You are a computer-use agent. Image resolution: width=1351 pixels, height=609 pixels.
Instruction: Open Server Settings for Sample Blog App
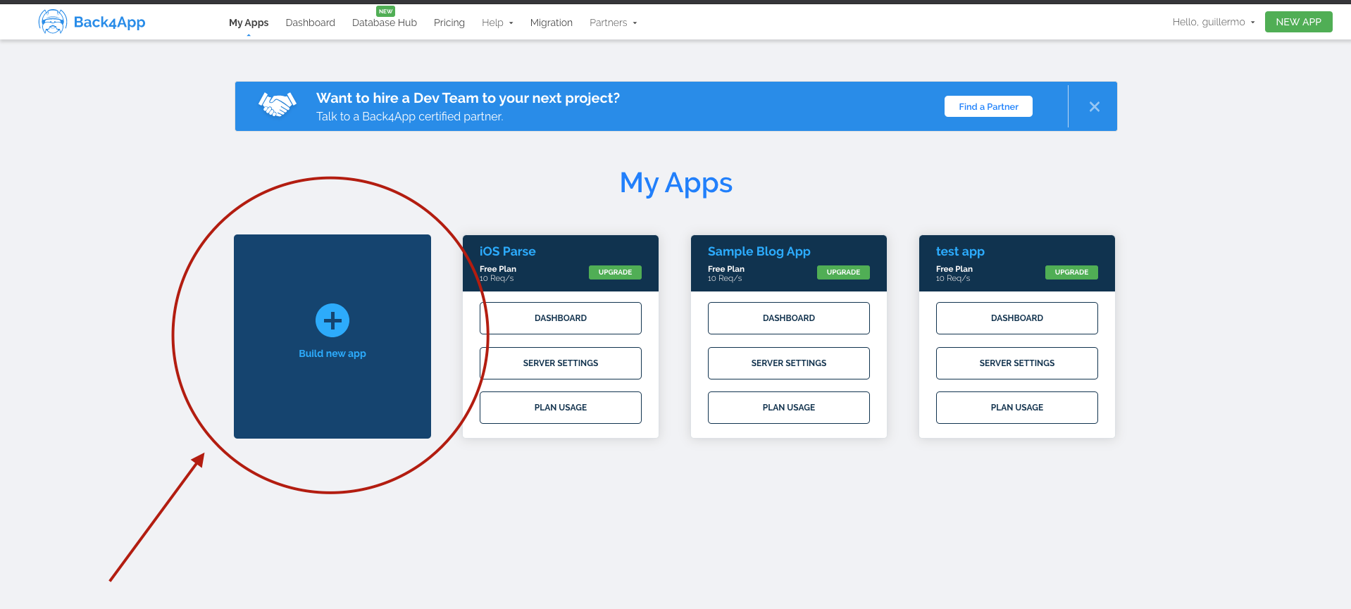click(789, 363)
